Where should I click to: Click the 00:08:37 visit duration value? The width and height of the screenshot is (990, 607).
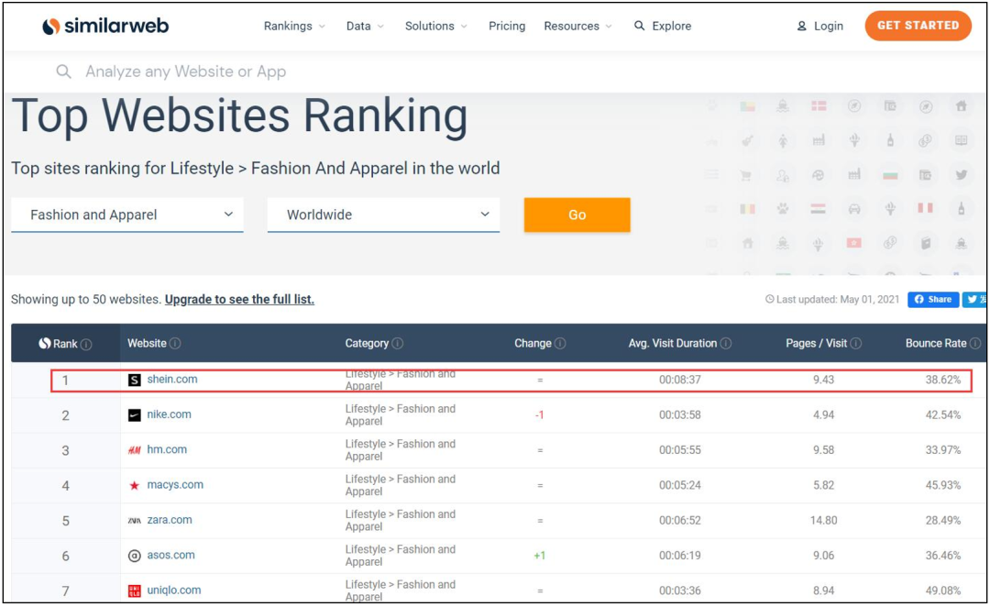[x=680, y=380]
